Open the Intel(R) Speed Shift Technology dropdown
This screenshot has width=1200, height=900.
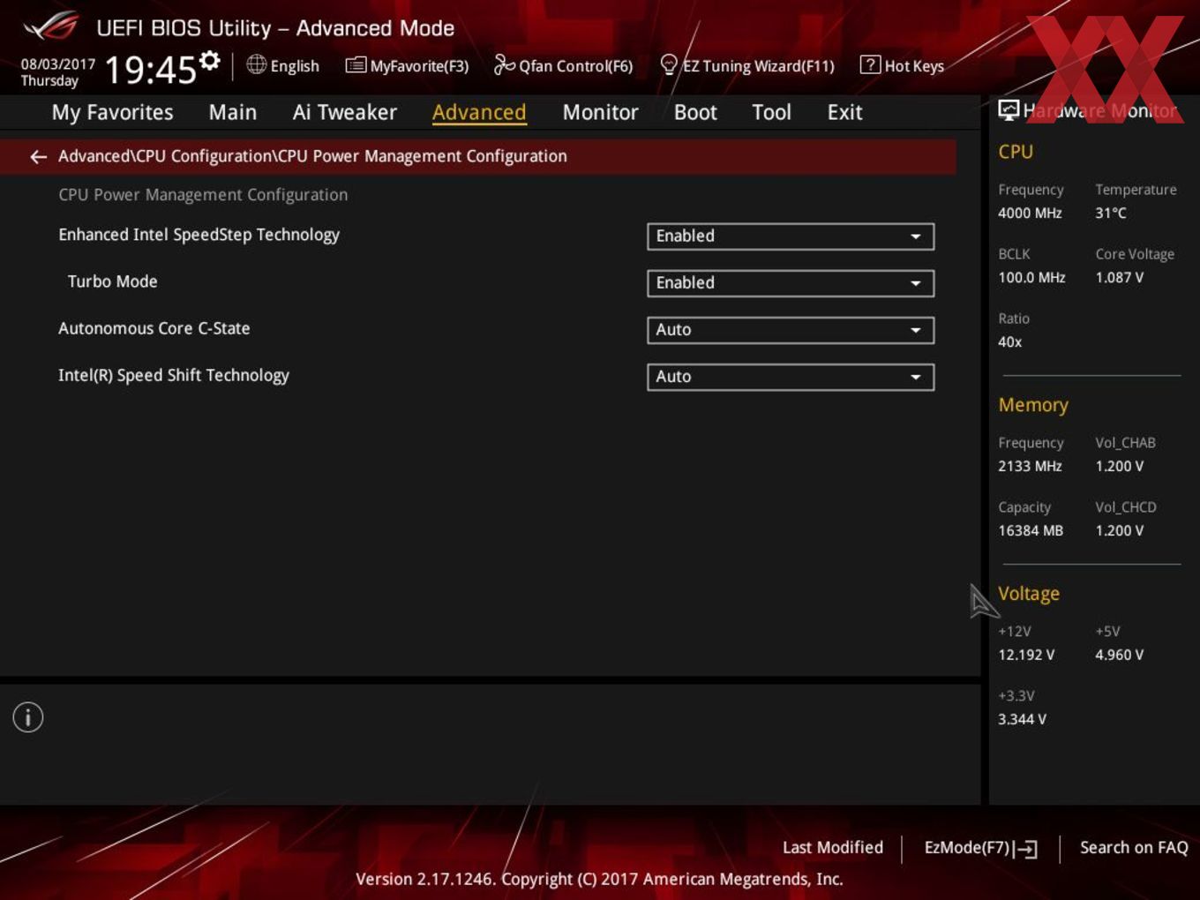coord(791,377)
